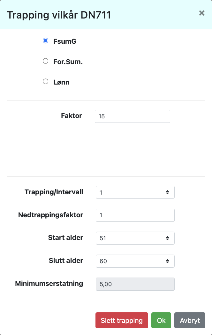Close the Trapping vilkår dialog with X
The height and width of the screenshot is (335, 212).
[201, 13]
